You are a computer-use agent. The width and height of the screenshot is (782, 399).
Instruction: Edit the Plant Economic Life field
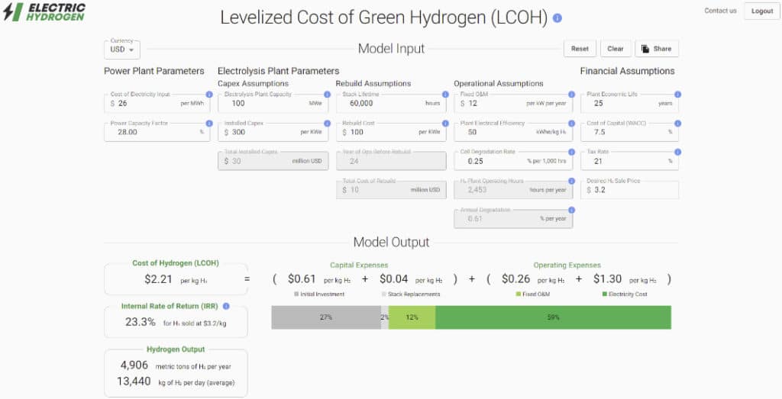click(629, 103)
